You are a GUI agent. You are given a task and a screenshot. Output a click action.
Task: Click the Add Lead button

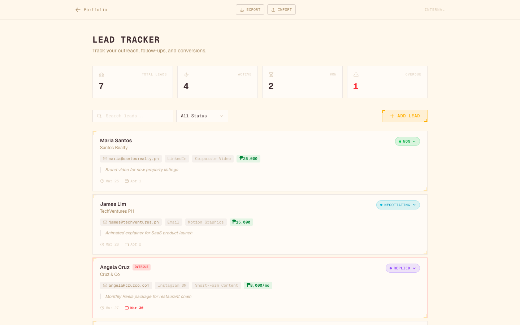(405, 116)
